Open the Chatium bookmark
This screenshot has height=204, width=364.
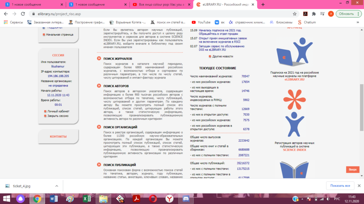click(307, 22)
